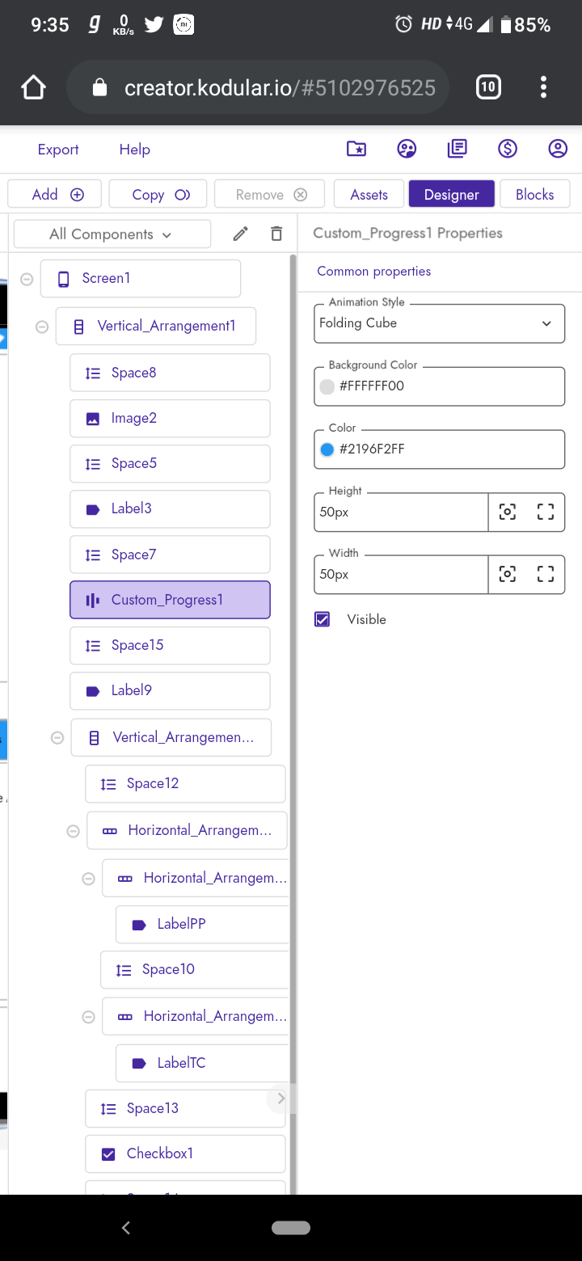Collapse Vertical_Arrangement1 node

coord(42,327)
